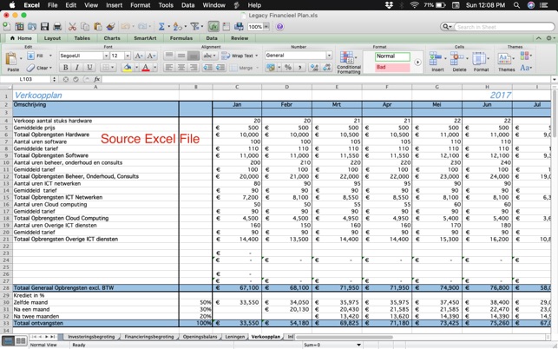
Task: Click the Cut scissors icon
Action: (72, 27)
